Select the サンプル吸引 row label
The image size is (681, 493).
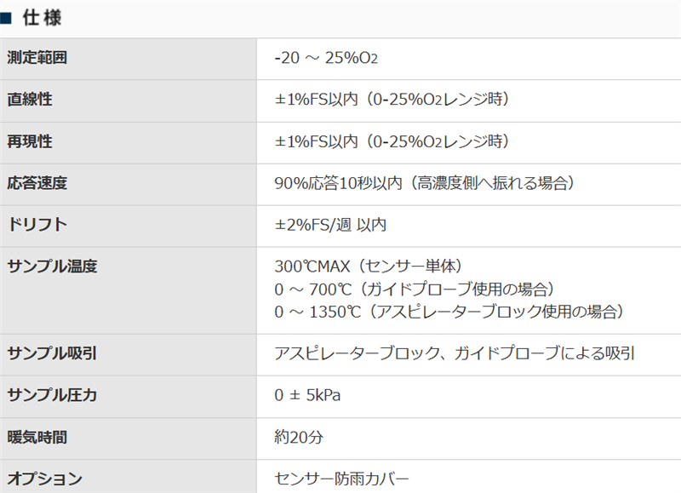click(x=52, y=353)
